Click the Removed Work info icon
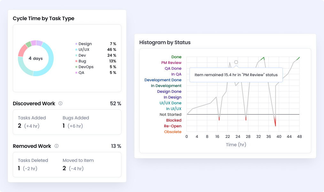Viewport: 324px width, 192px height. tap(57, 146)
